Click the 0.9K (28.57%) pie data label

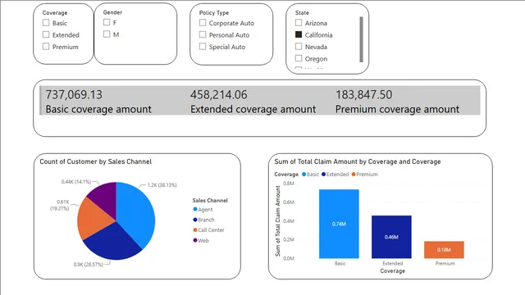pyautogui.click(x=89, y=264)
